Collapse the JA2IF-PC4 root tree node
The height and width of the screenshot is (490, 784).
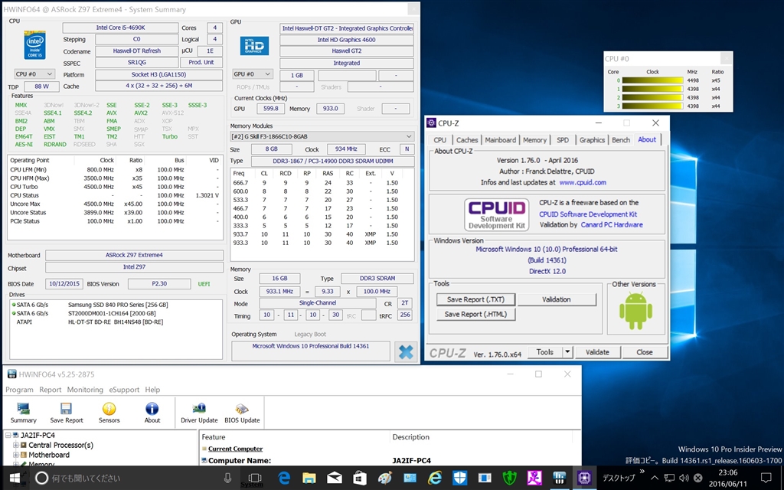click(8, 436)
